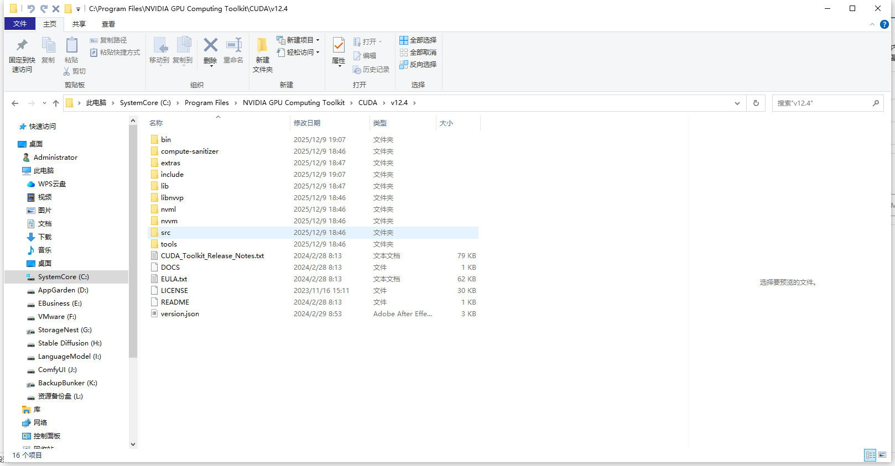Expand the New Item (新建项目) dropdown
895x466 pixels.
point(318,40)
